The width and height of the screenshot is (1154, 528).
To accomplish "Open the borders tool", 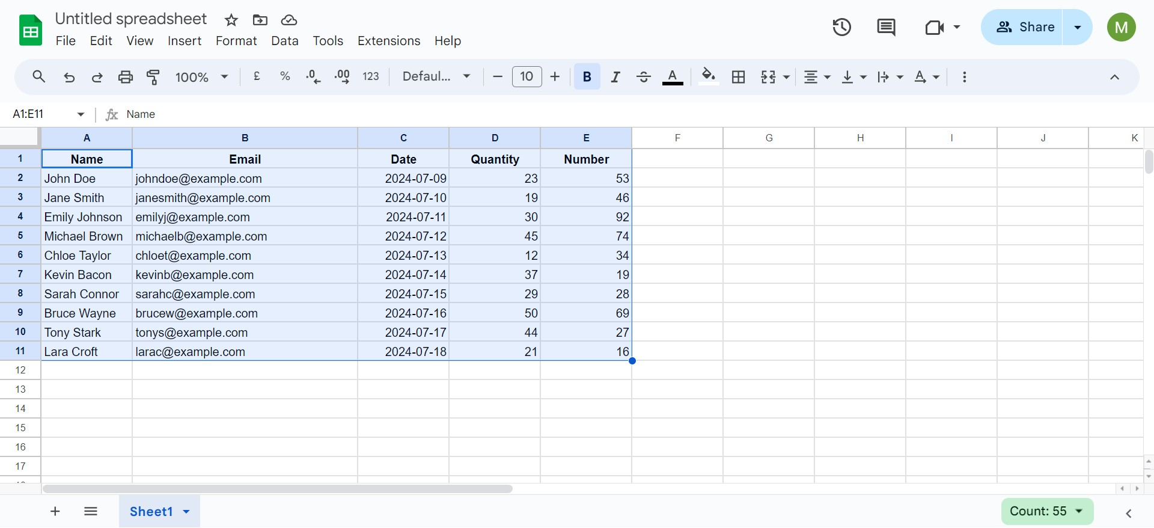I will coord(738,77).
